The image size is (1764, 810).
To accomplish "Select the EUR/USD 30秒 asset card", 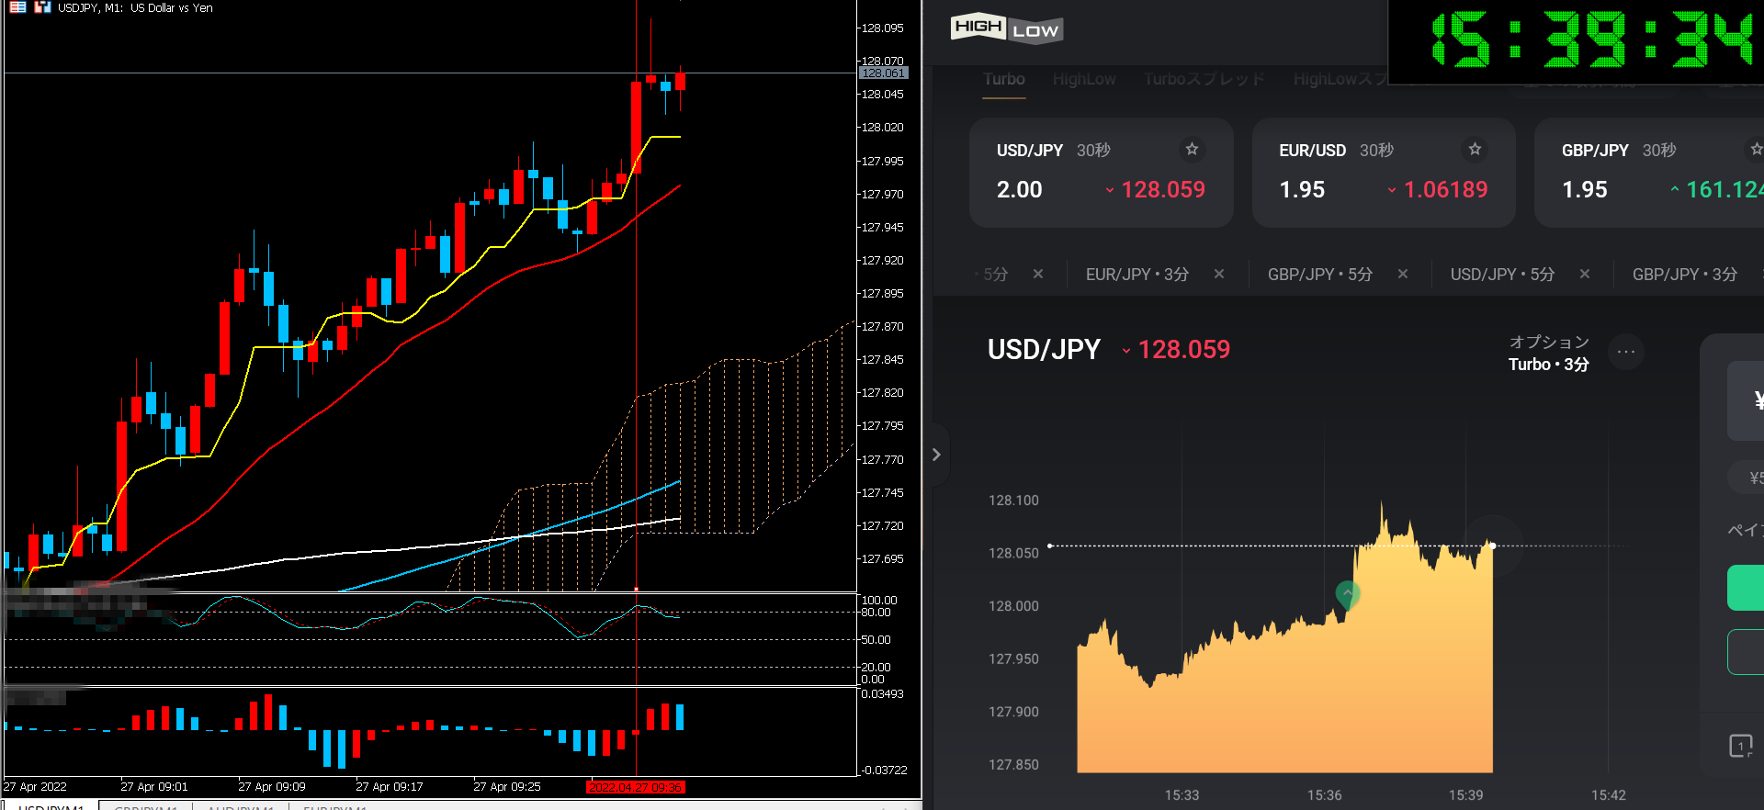I will point(1383,173).
